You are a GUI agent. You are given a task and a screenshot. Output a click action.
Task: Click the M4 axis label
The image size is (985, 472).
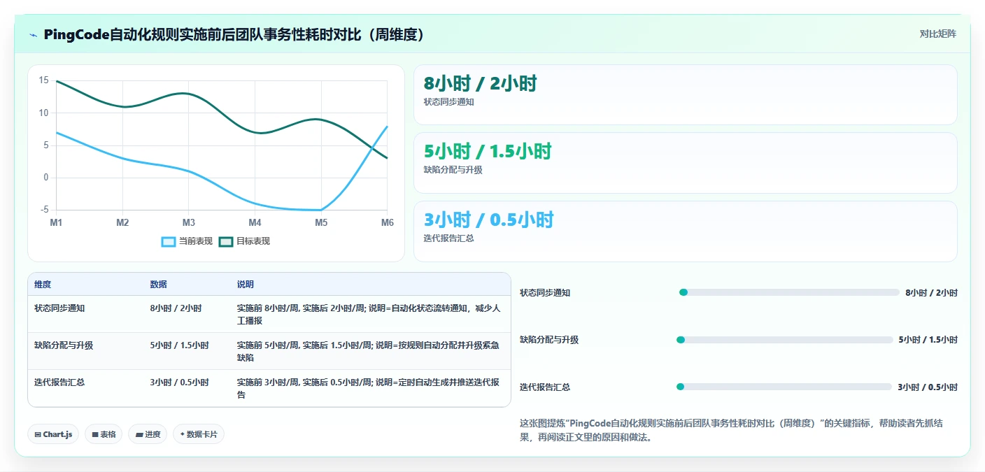tap(255, 222)
